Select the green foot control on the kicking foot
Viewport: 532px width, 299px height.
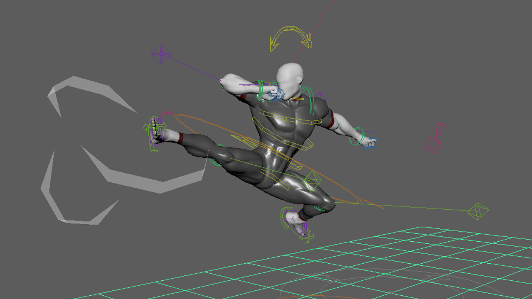[x=155, y=133]
